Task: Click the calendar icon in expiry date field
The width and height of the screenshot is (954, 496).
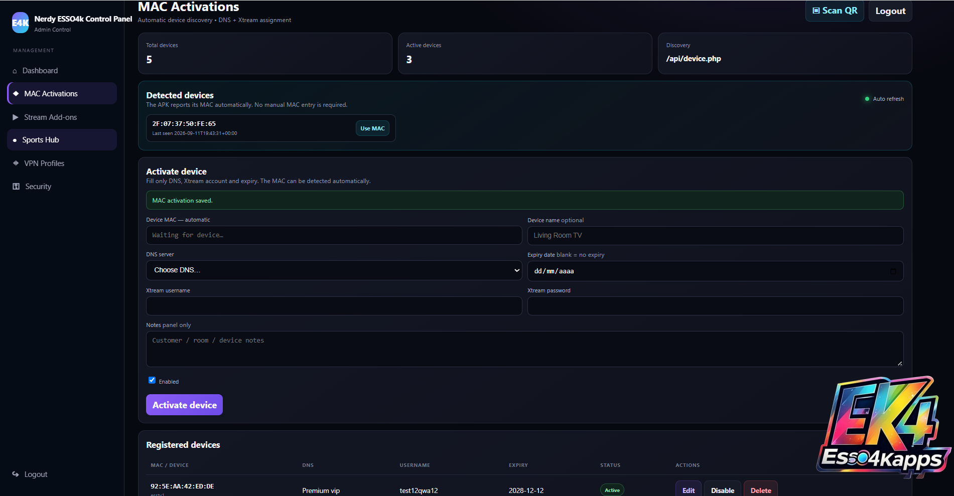Action: pyautogui.click(x=893, y=271)
